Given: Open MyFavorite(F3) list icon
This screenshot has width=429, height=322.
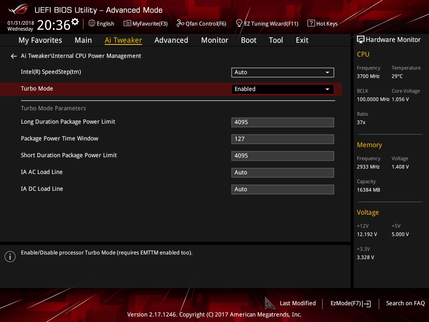Looking at the screenshot, I should [x=127, y=23].
